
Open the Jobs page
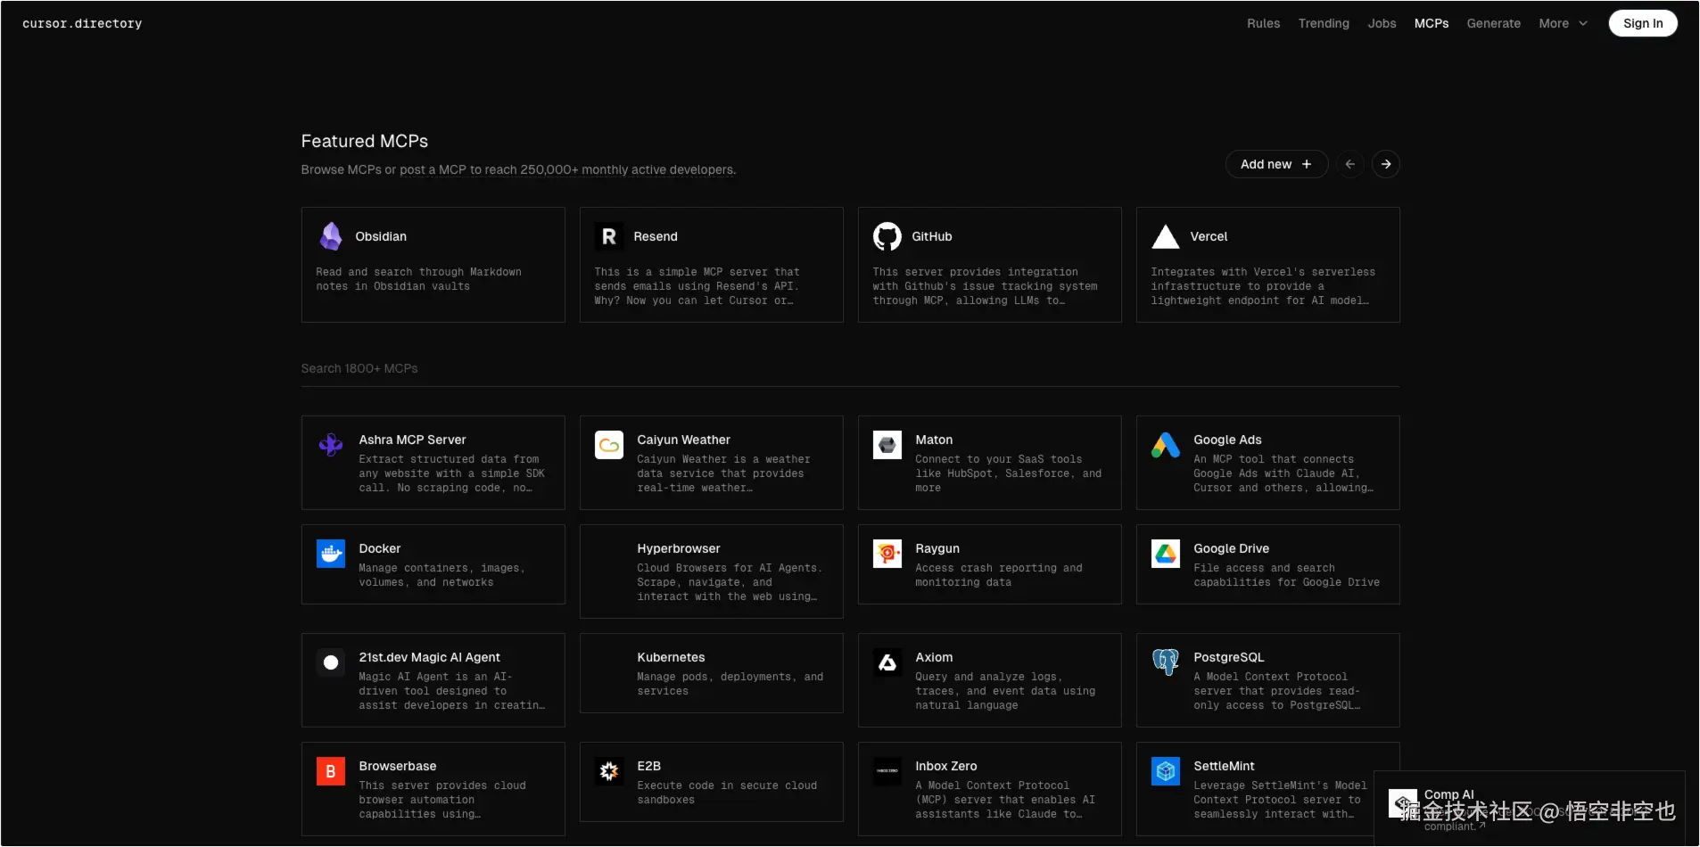pos(1382,23)
